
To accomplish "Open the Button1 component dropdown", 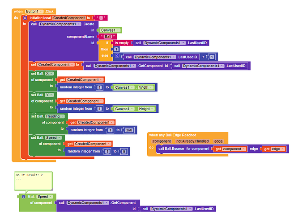I will (34, 12).
